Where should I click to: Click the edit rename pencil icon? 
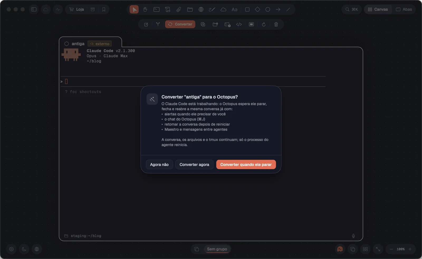pos(146,24)
